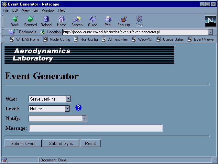This screenshot has height=164, width=218.
Task: Open the Help menu
Action: click(x=62, y=10)
